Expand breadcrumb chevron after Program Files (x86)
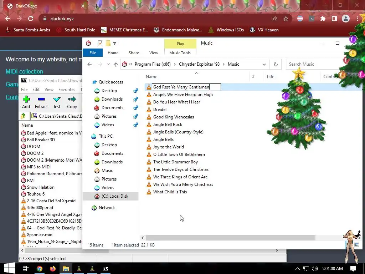 pyautogui.click(x=175, y=64)
